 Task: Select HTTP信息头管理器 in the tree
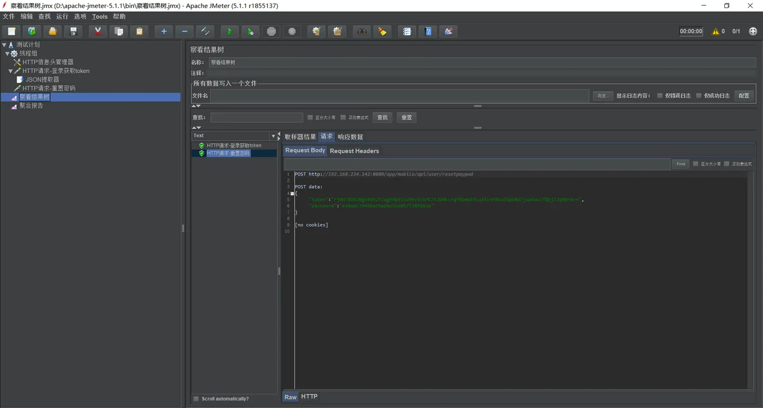click(x=48, y=62)
